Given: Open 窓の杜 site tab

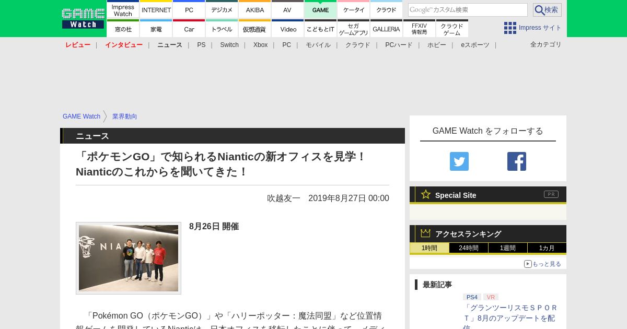Looking at the screenshot, I should tap(123, 29).
